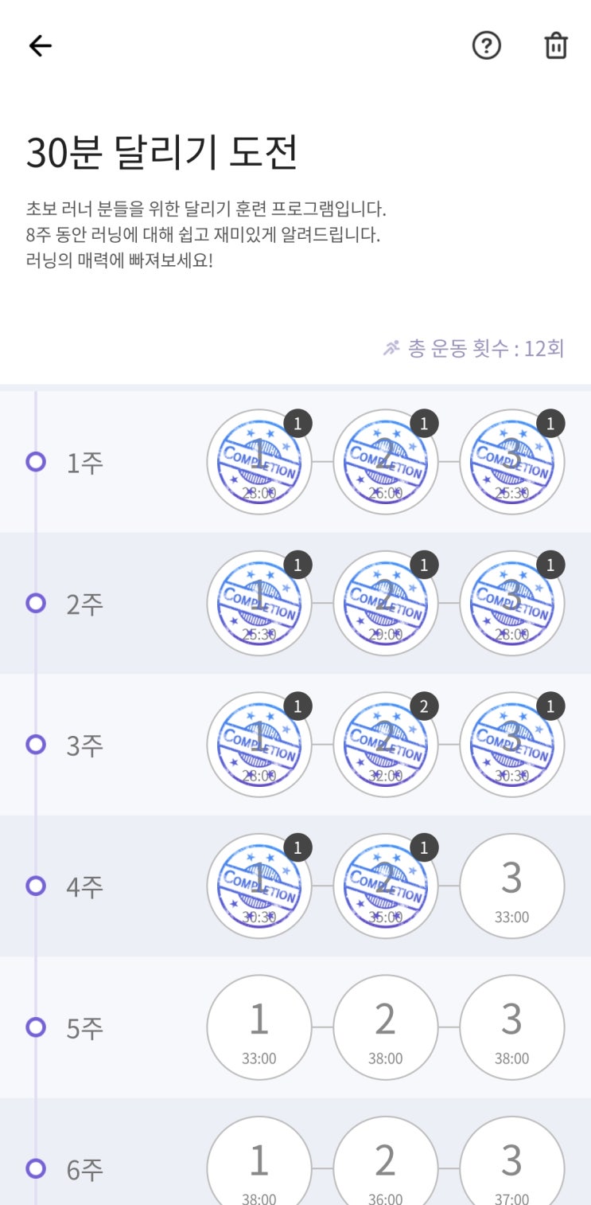Open week 1 completed session 1

(x=259, y=462)
